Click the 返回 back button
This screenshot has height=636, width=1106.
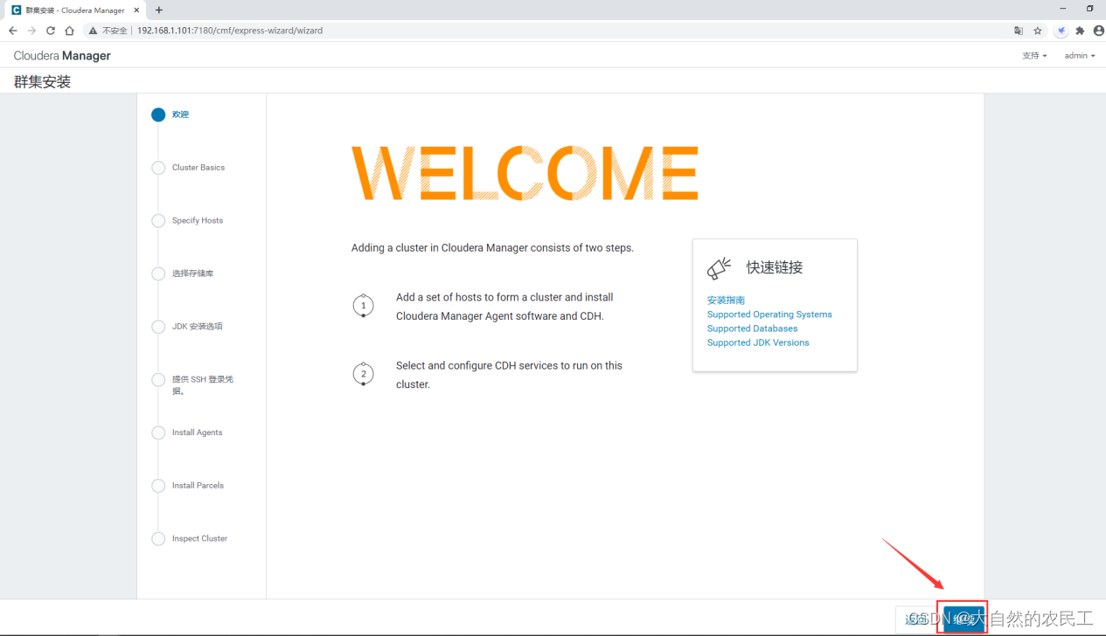(x=916, y=619)
